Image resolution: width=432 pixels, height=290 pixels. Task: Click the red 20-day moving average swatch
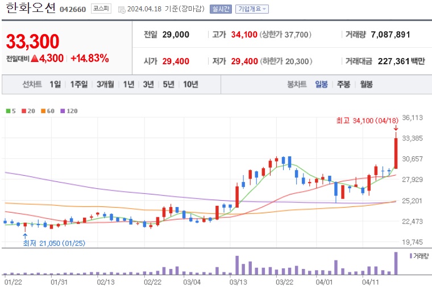(x=24, y=111)
